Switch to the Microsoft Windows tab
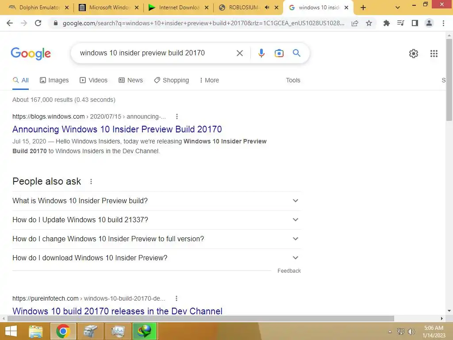Image resolution: width=453 pixels, height=340 pixels. (109, 8)
